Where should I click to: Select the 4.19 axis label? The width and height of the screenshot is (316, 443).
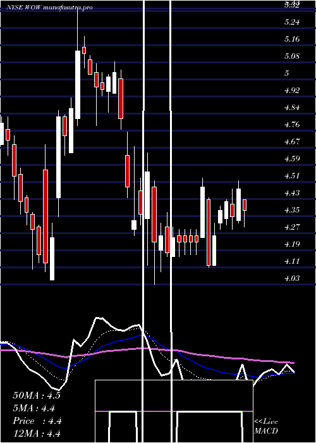point(292,244)
